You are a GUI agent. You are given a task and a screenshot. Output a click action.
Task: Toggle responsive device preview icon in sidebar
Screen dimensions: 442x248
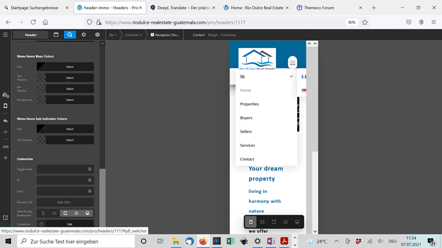click(5, 105)
